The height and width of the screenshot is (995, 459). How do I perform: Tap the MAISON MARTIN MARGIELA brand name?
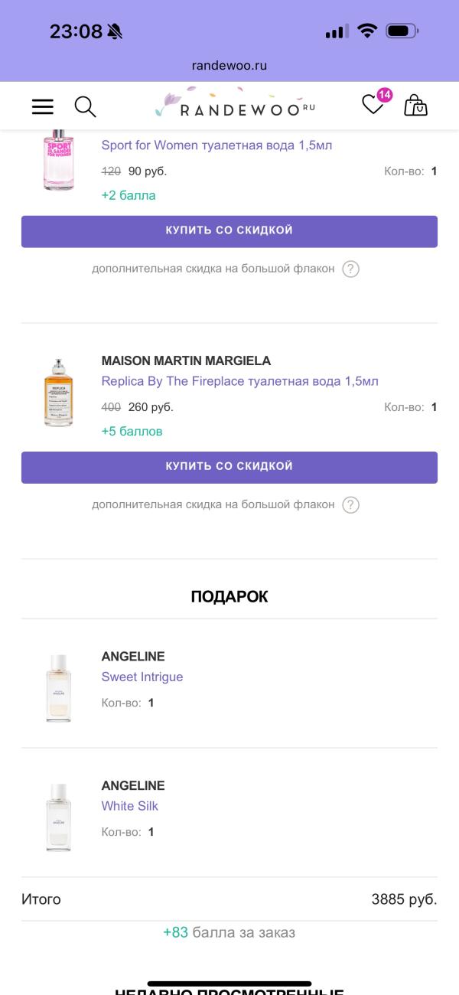tap(186, 360)
